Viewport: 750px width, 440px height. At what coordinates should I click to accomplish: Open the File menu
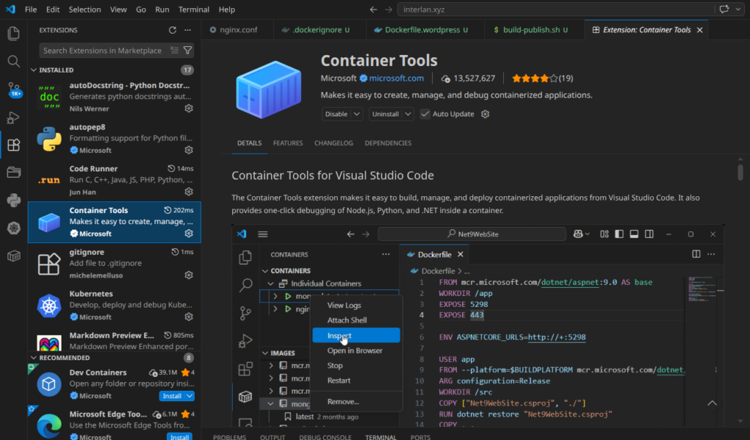pyautogui.click(x=31, y=10)
